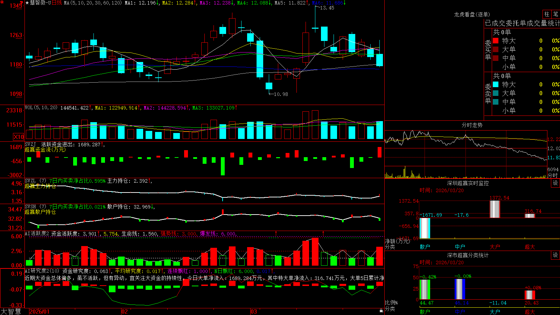Image resolution: width=560 pixels, height=315 pixels.
Task: Click the 爆发线: 6.000 label
Action: 218,233
